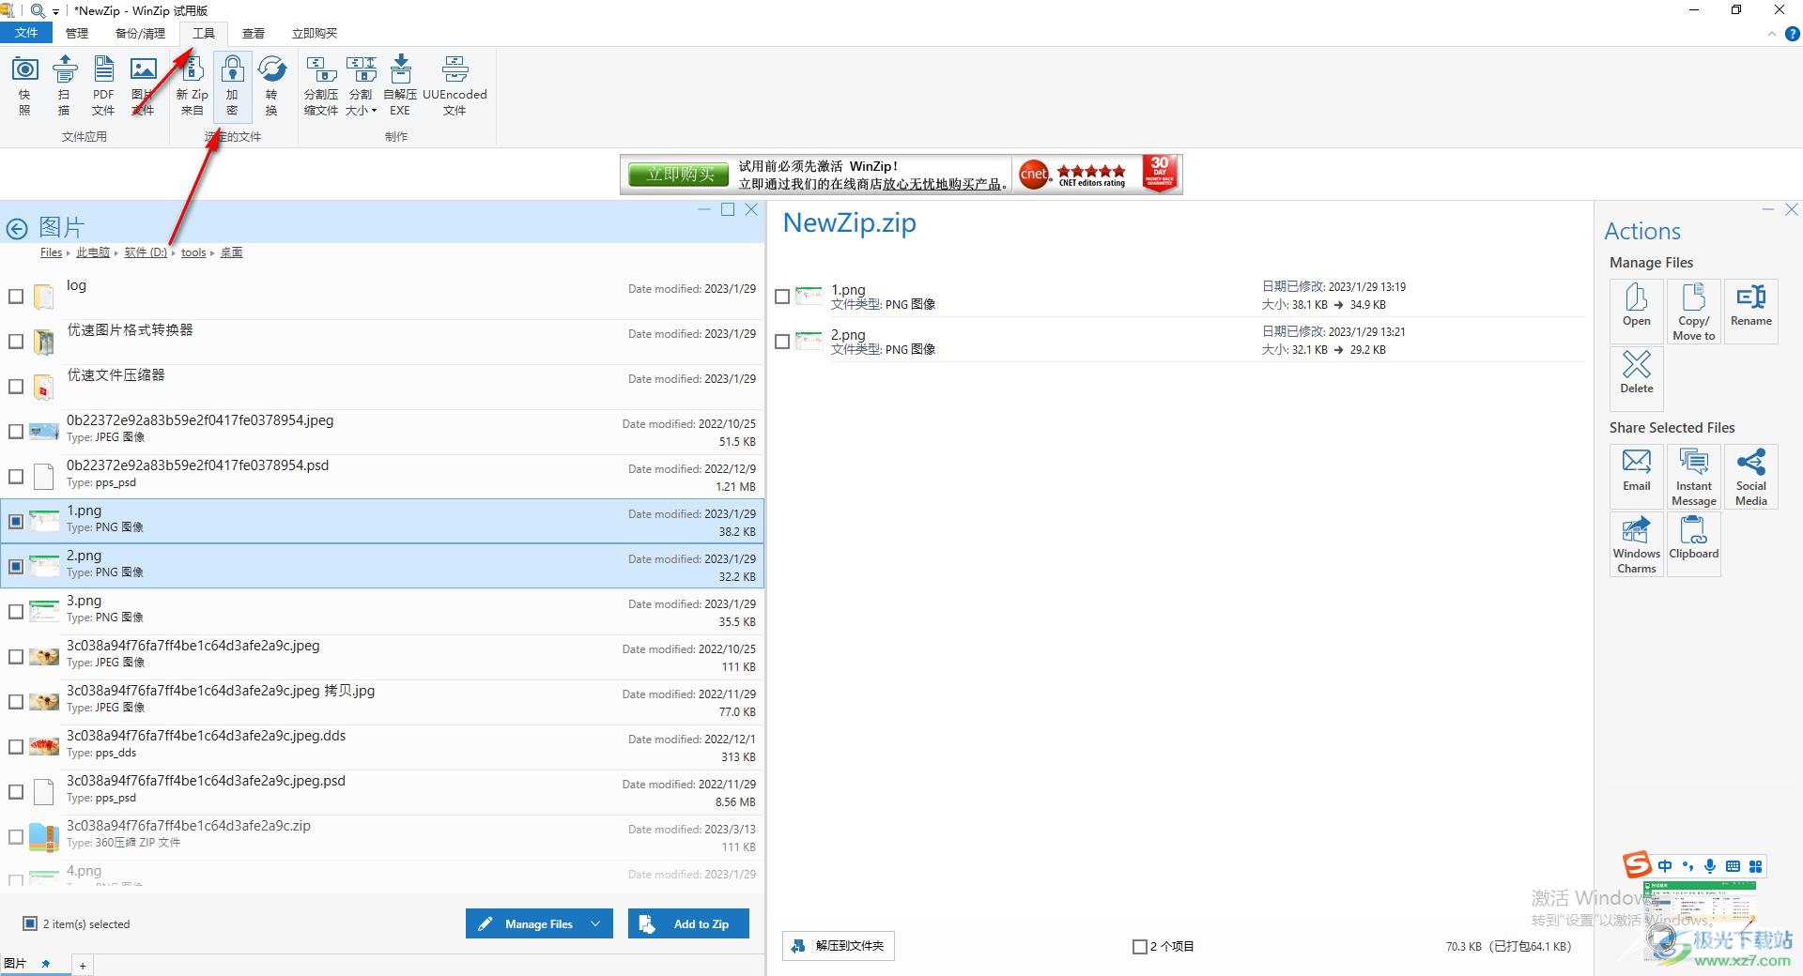1803x976 pixels.
Task: Check 2.png checkbox in NewZip.zip pane
Action: pyautogui.click(x=782, y=342)
